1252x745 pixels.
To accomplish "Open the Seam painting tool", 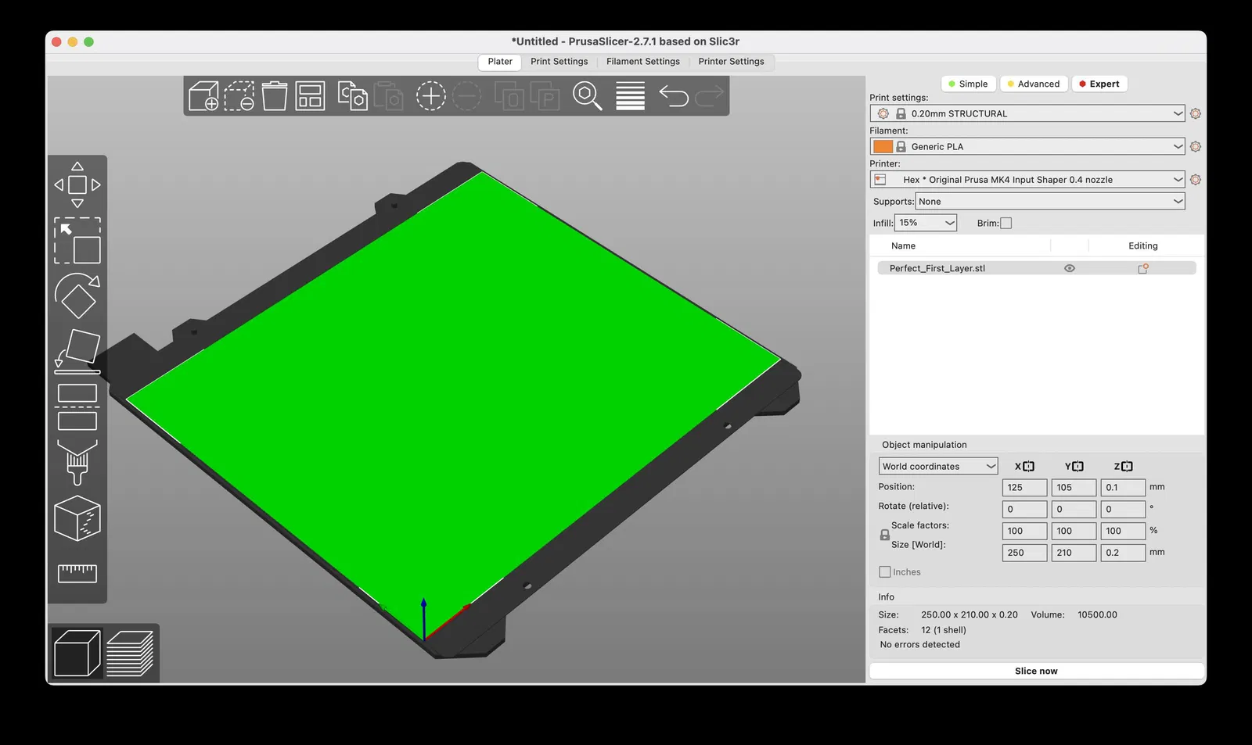I will (77, 518).
